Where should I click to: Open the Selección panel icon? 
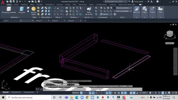137,9
